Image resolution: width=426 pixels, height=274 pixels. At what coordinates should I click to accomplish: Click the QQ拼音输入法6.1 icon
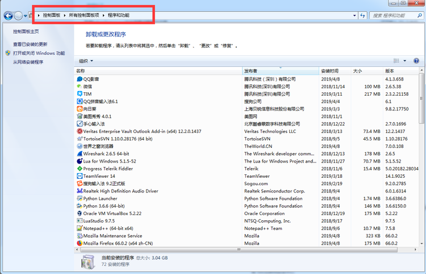click(80, 101)
